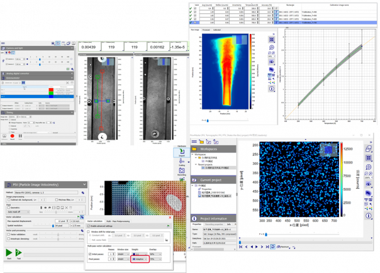Open the Import tool in Hardware sidebar
Image resolution: width=380 pixels, height=273 pixels.
pos(181,153)
